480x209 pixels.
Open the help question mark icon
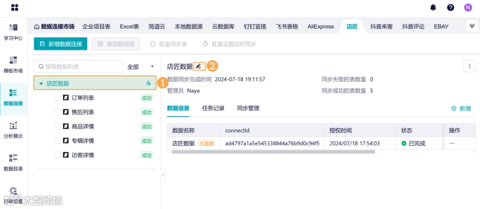click(450, 8)
